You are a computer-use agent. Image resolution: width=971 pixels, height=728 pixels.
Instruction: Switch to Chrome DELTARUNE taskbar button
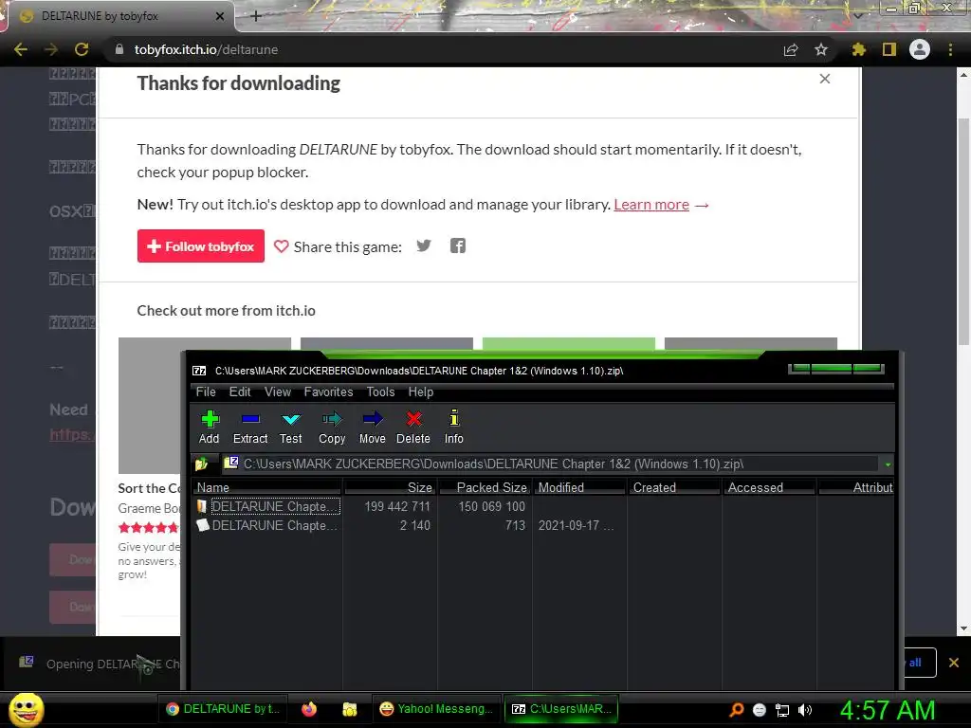pyautogui.click(x=224, y=709)
